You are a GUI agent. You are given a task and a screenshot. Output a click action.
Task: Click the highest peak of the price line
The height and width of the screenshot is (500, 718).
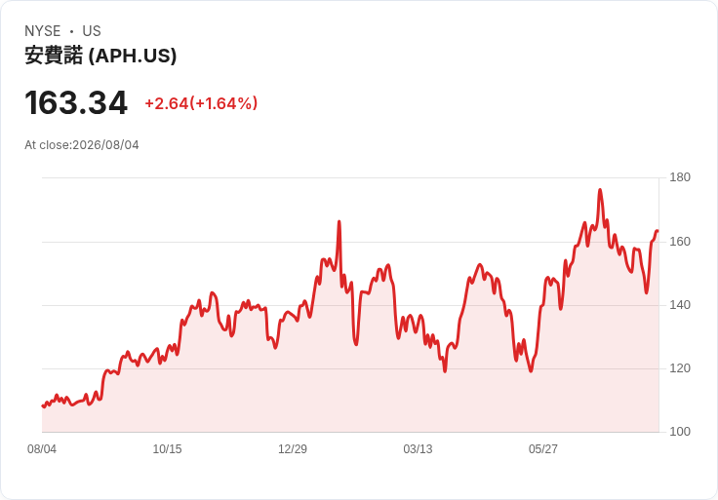tap(600, 189)
